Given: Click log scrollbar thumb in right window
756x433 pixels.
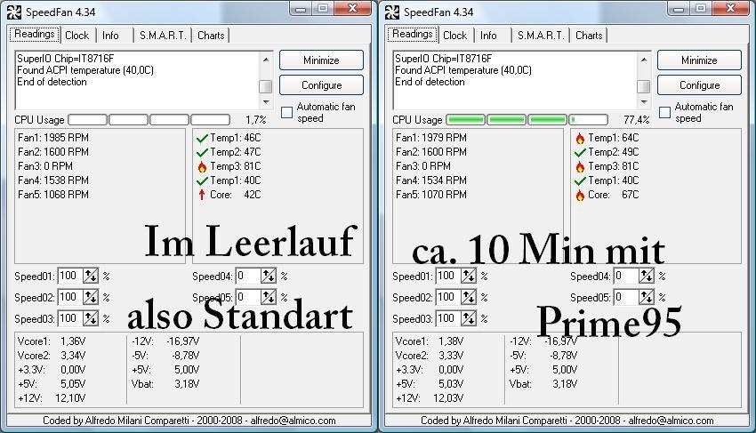Looking at the screenshot, I should coord(644,86).
